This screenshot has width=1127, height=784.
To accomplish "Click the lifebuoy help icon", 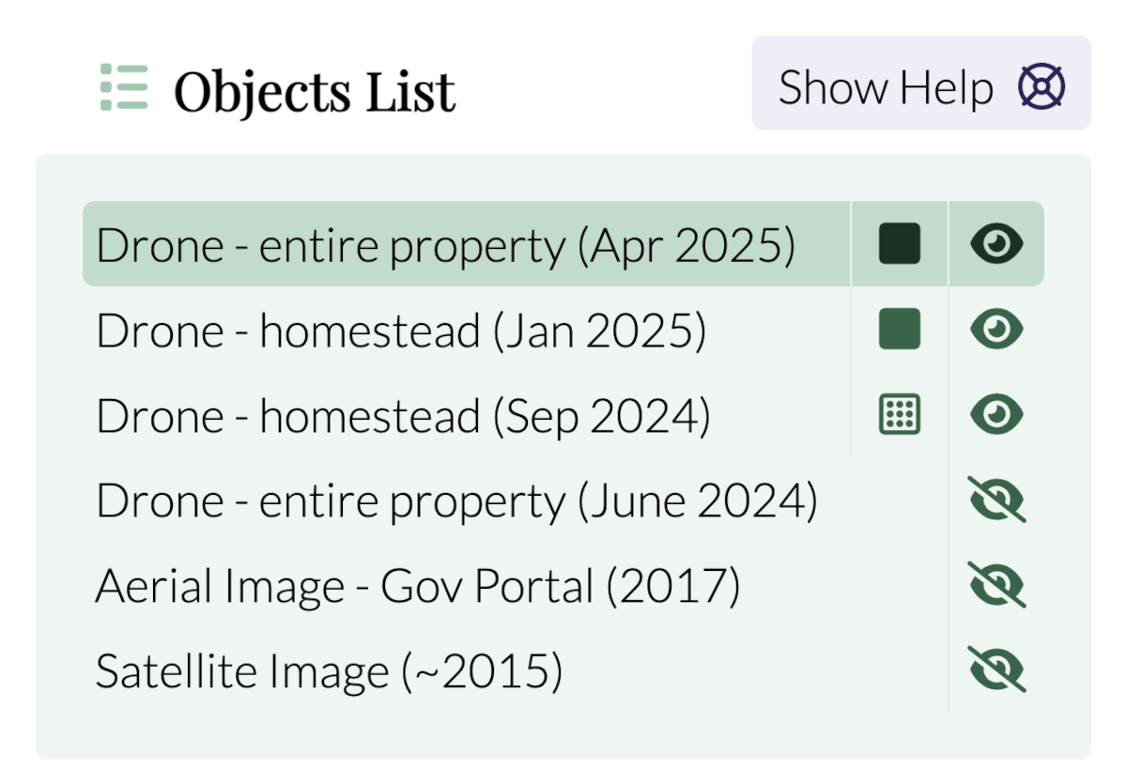I will coord(1042,87).
